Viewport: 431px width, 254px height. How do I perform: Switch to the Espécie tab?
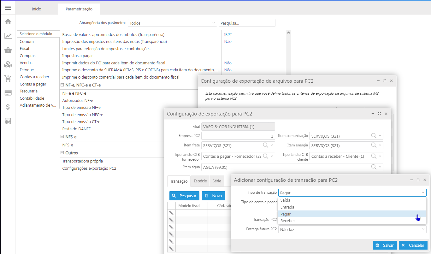coord(200,181)
